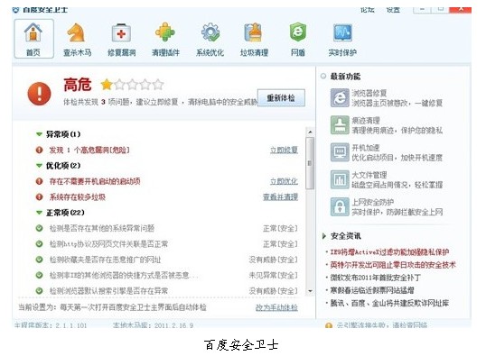Collapse the 异常项(1) section
The width and height of the screenshot is (486, 356).
[x=39, y=134]
